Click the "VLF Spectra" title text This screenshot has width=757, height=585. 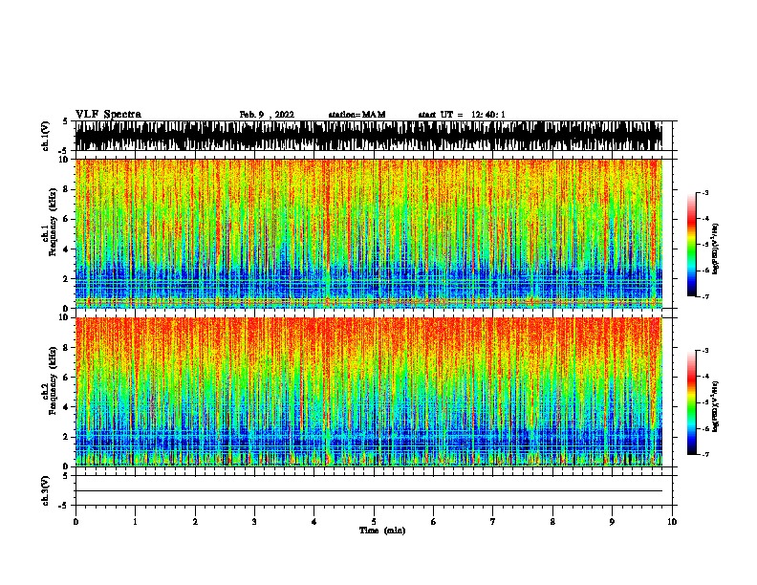(x=108, y=115)
